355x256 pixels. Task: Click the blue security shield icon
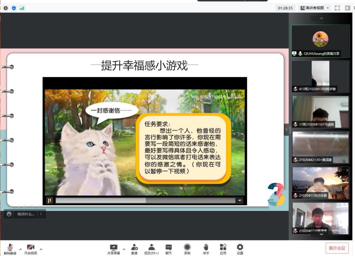click(x=14, y=8)
